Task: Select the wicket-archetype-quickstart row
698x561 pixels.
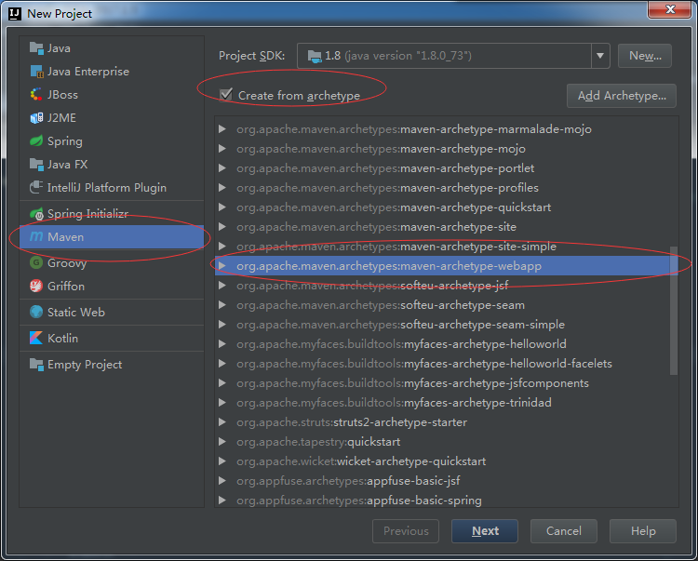Action: tap(446, 461)
